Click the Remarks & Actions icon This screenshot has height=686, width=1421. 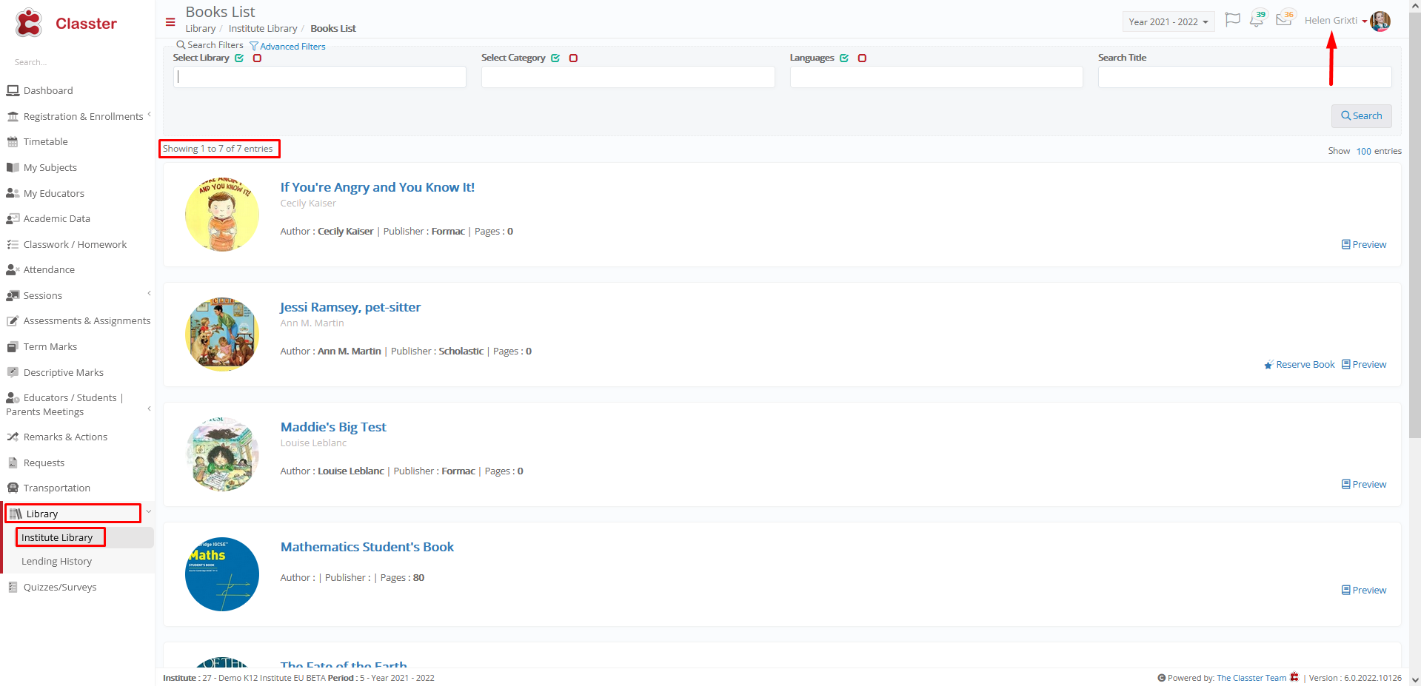point(13,437)
